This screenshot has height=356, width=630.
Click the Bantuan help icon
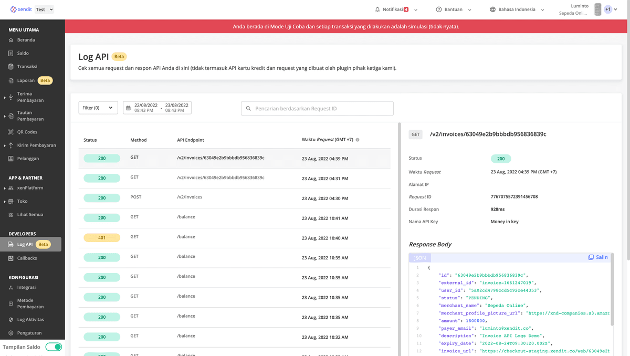click(x=439, y=9)
